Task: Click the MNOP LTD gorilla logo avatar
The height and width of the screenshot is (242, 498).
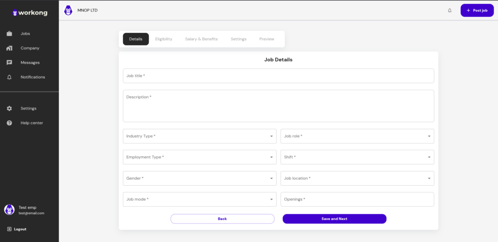Action: point(68,11)
